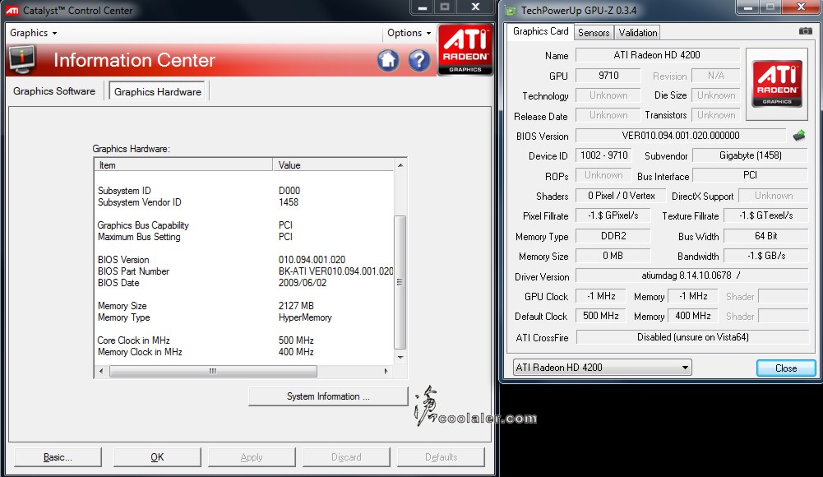This screenshot has width=823, height=477.
Task: Select the Memory Size row in Catalyst
Action: pyautogui.click(x=244, y=306)
